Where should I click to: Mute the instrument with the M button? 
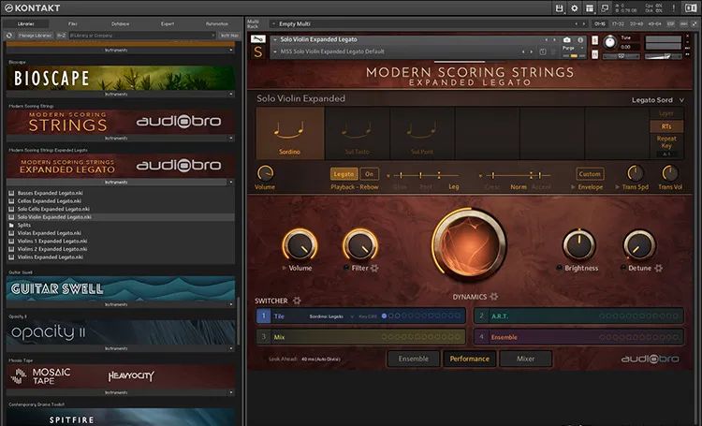[x=595, y=54]
